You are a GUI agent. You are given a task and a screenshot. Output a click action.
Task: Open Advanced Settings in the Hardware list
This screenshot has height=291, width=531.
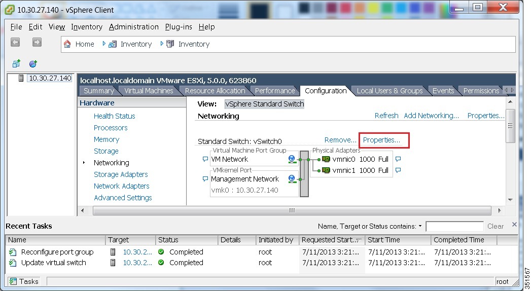click(x=123, y=198)
